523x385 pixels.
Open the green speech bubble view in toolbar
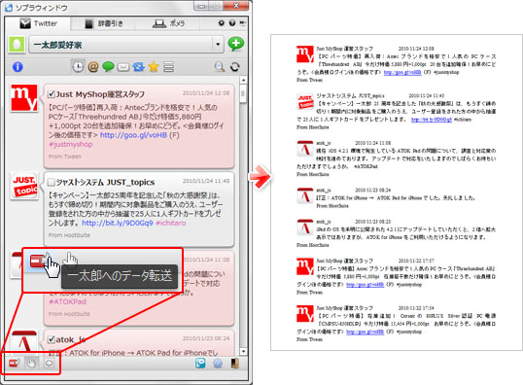[x=108, y=67]
